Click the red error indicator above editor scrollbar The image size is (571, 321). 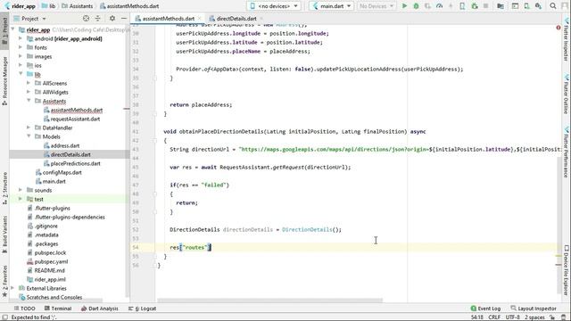point(559,28)
